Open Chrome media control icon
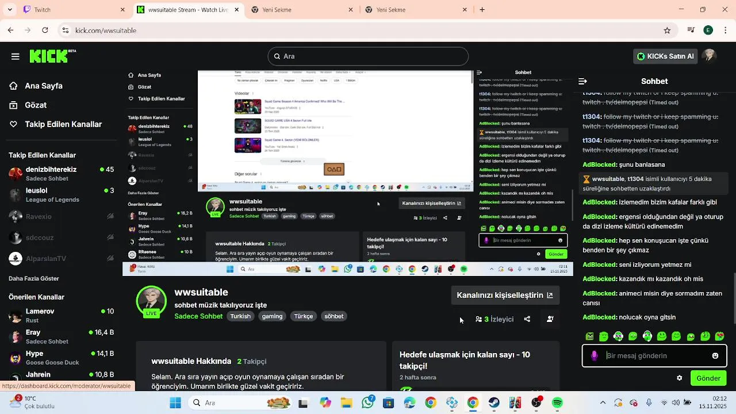Screen dimensions: 736x414 coord(691,30)
